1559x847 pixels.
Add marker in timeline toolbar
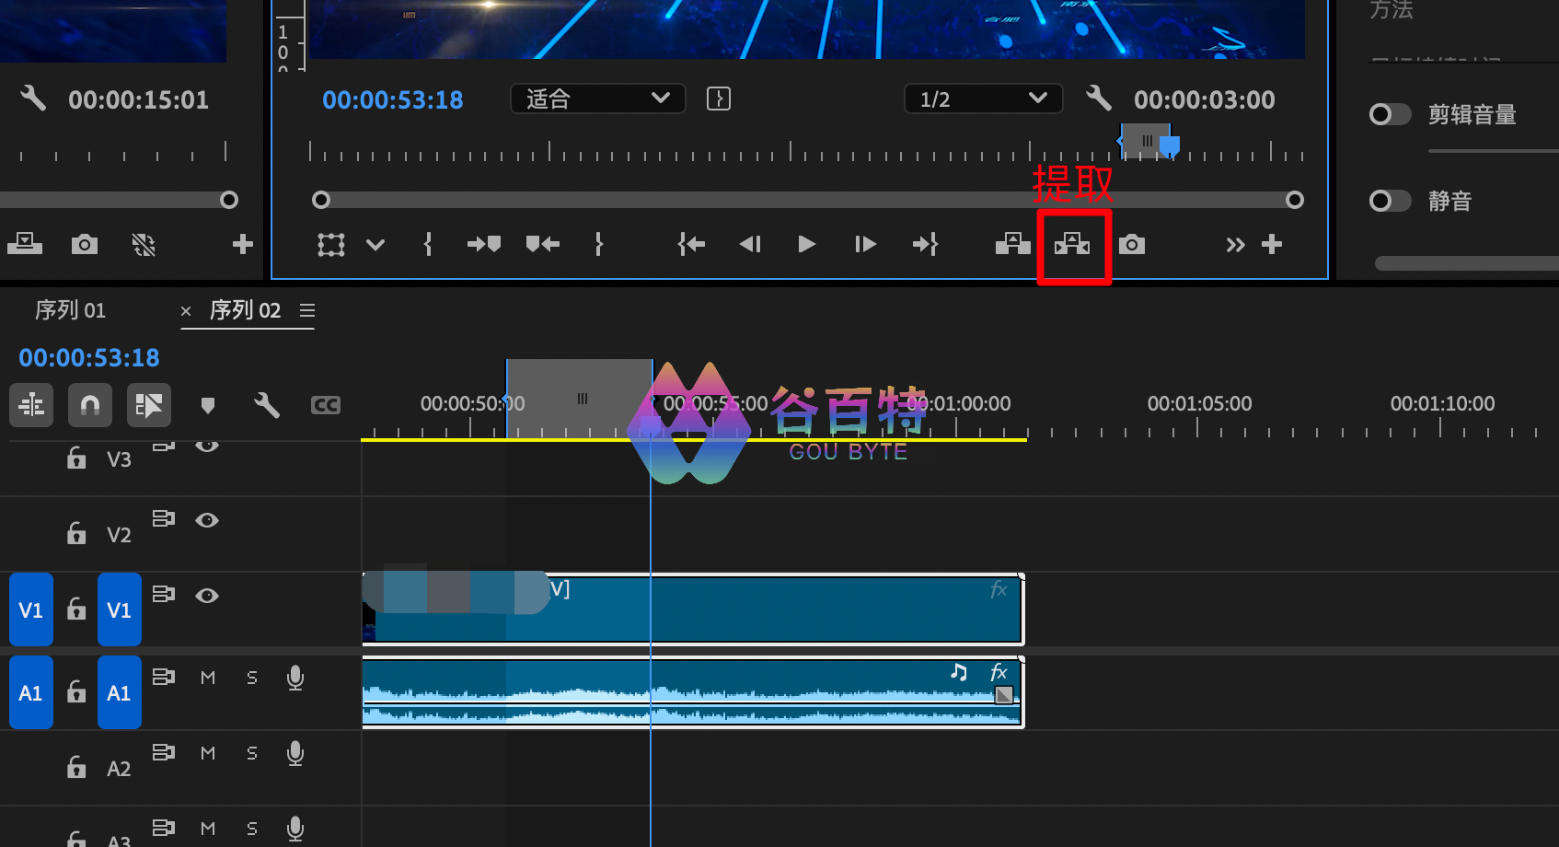point(208,405)
